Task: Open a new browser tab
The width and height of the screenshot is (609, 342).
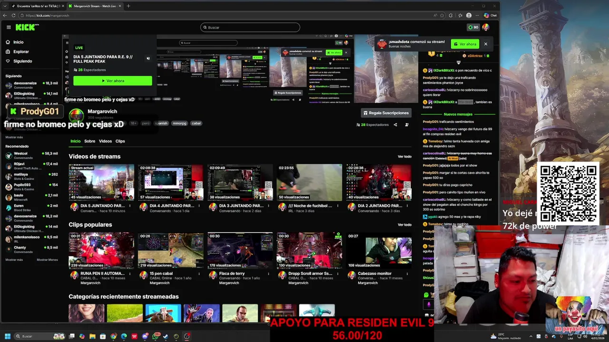Action: click(128, 6)
